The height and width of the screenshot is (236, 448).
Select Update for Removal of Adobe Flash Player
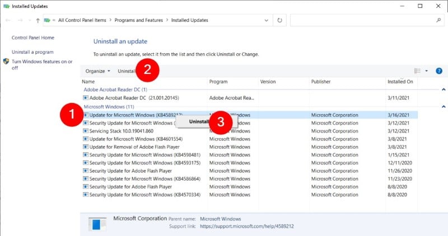coord(134,147)
